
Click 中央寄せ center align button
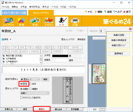15,51
